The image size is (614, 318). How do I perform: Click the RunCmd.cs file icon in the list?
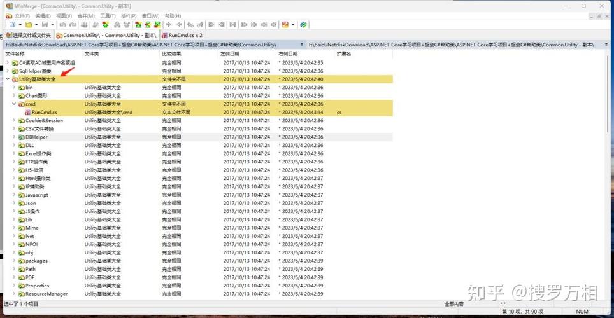pyautogui.click(x=28, y=113)
